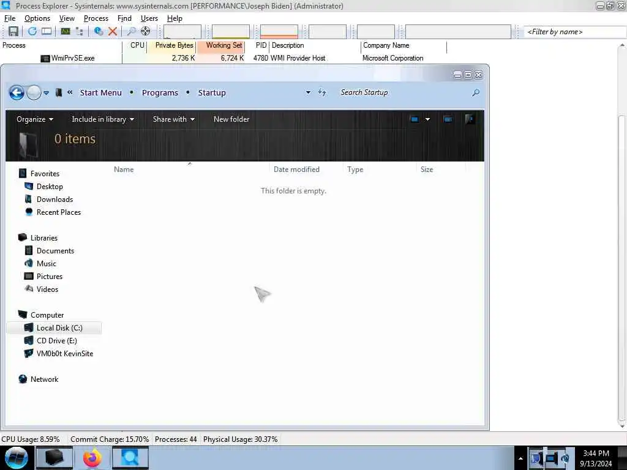Open the Process menu

tap(96, 18)
